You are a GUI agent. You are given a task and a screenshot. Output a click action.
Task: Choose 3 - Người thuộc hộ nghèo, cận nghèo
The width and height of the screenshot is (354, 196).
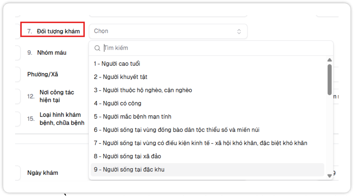(x=207, y=90)
